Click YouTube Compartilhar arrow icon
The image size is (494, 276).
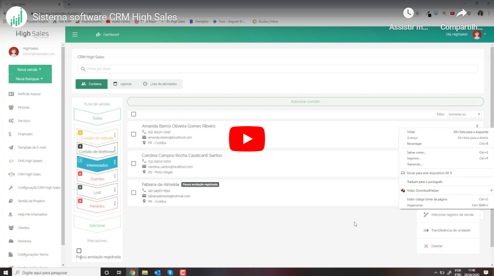click(461, 13)
